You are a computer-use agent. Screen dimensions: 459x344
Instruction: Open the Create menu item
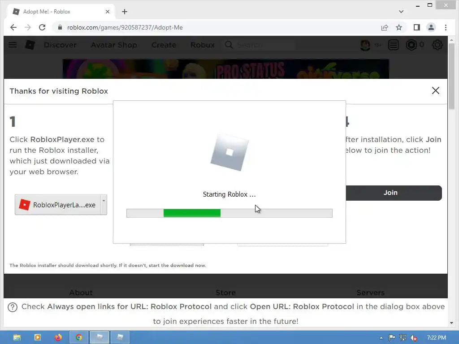[164, 45]
